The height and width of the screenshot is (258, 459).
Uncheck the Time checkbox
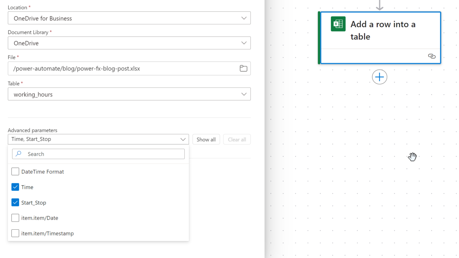[x=15, y=187]
